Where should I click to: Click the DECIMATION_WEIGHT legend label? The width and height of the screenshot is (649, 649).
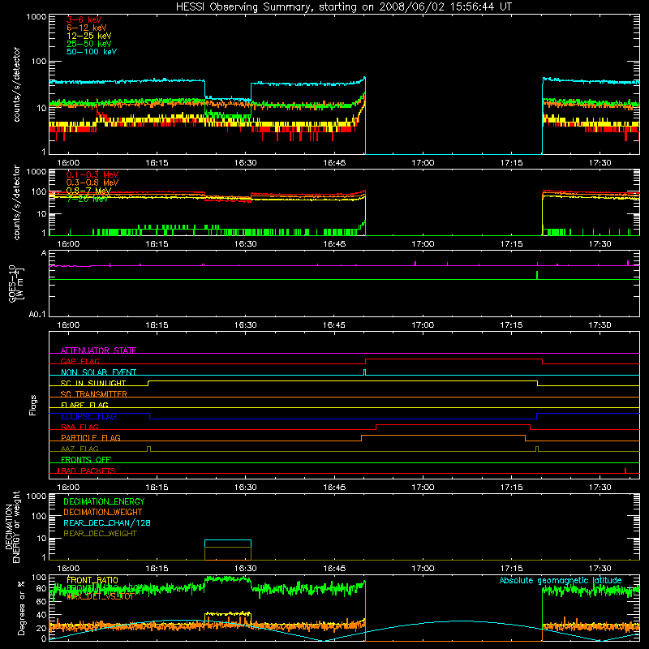pos(103,512)
